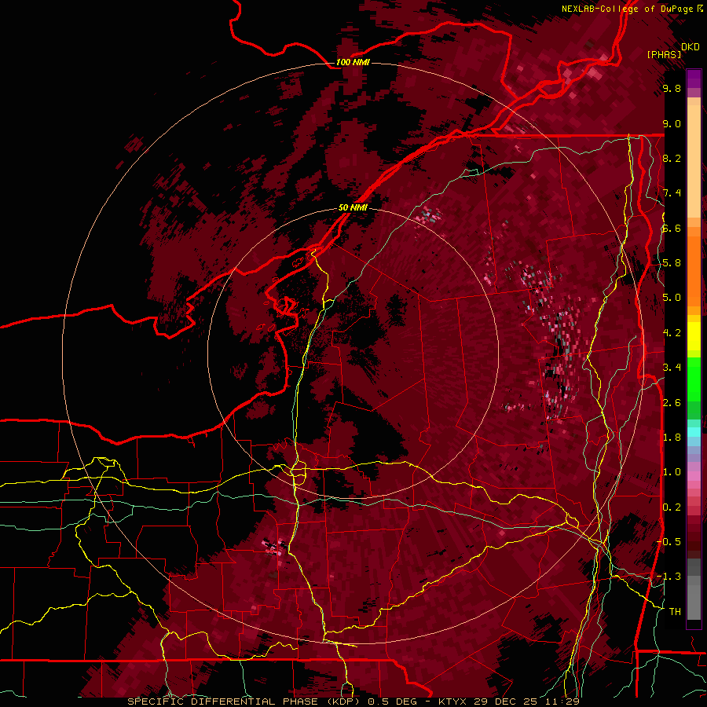The height and width of the screenshot is (707, 707).
Task: Click the 1.0 scale label
Action: pos(672,472)
